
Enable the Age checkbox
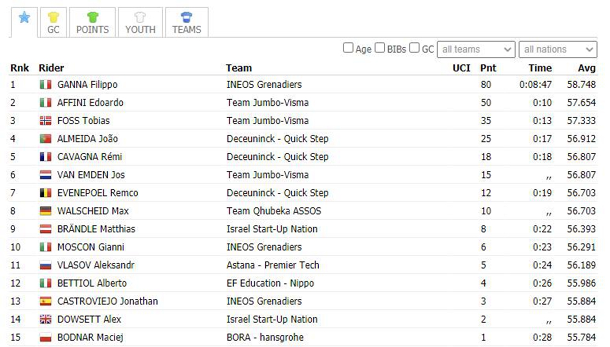tap(348, 48)
